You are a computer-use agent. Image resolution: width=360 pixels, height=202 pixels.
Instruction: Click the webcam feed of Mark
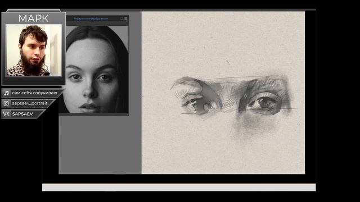(x=34, y=50)
